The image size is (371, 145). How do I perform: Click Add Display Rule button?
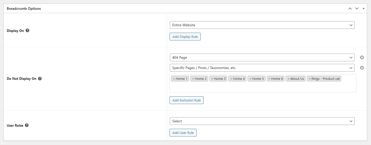click(x=185, y=37)
